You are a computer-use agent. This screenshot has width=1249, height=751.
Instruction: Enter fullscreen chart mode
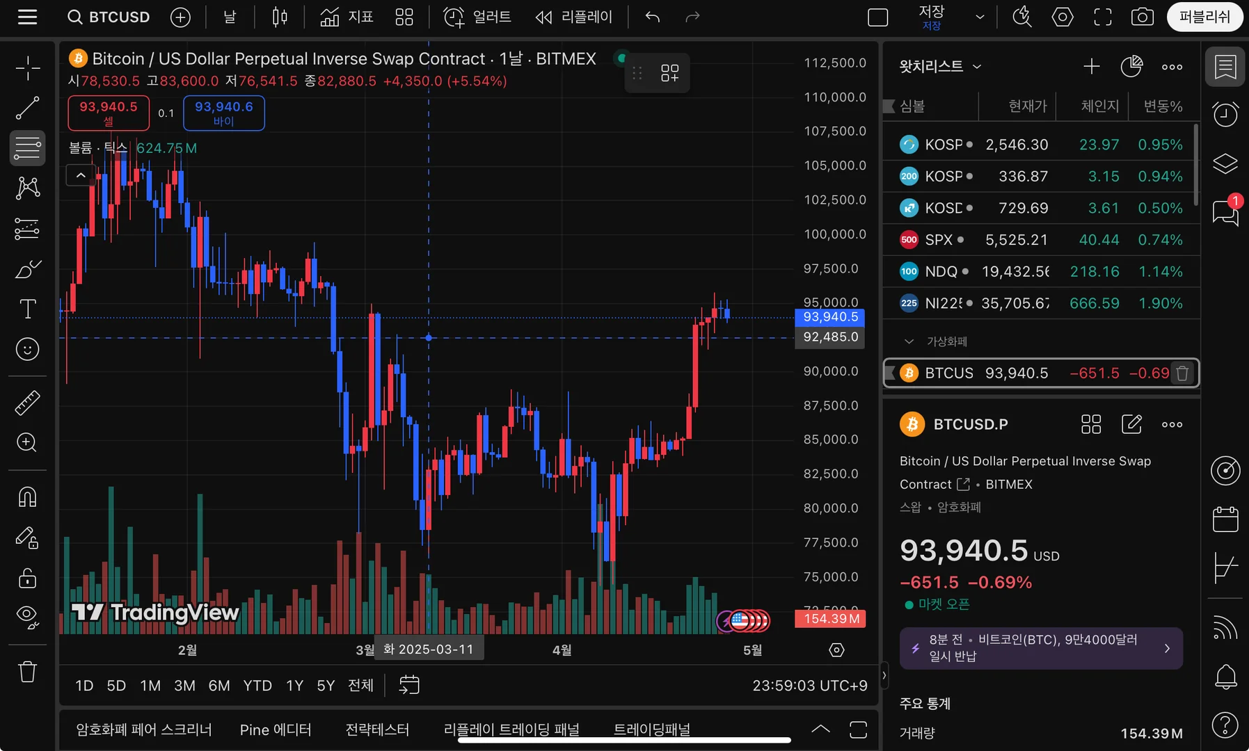point(1103,17)
